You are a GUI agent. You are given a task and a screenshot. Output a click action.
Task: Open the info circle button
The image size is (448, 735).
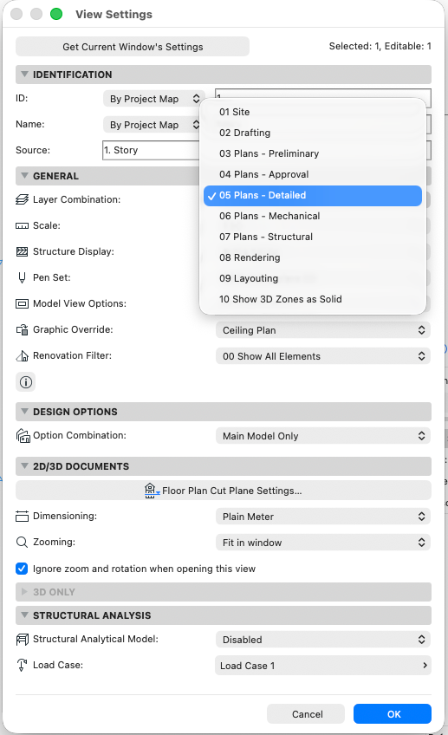coord(26,382)
